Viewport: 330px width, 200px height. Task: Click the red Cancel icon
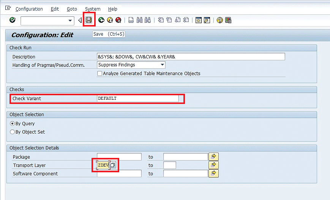pyautogui.click(x=118, y=20)
